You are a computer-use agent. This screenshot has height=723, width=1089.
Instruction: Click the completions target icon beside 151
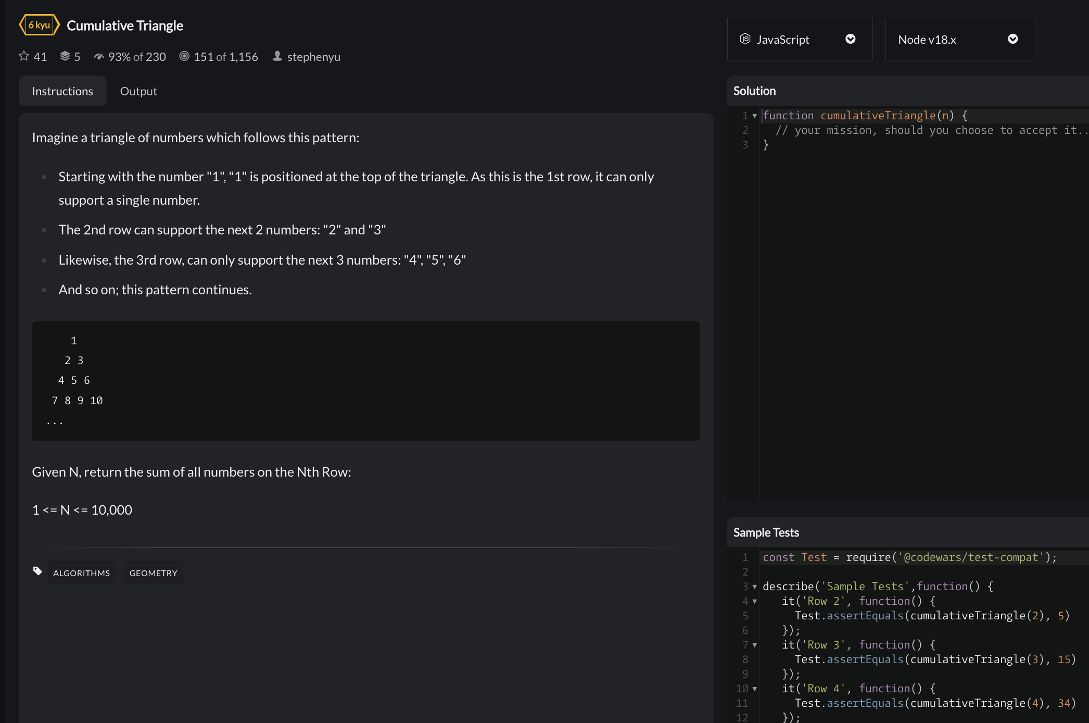click(184, 56)
